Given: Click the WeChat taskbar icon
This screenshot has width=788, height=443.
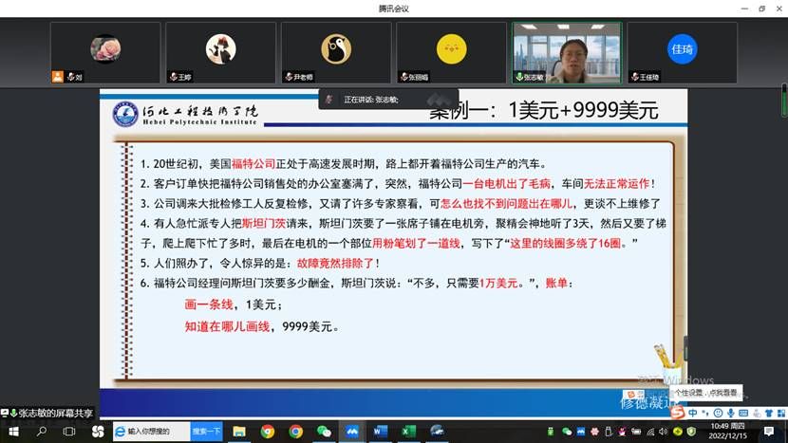Looking at the screenshot, I should click(324, 432).
